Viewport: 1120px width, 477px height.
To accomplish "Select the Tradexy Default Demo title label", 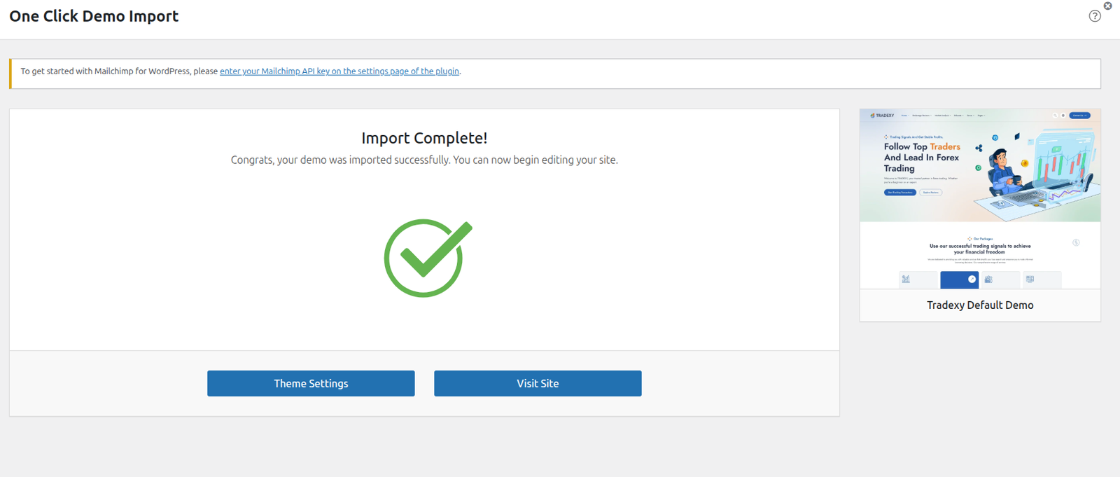I will [x=979, y=305].
